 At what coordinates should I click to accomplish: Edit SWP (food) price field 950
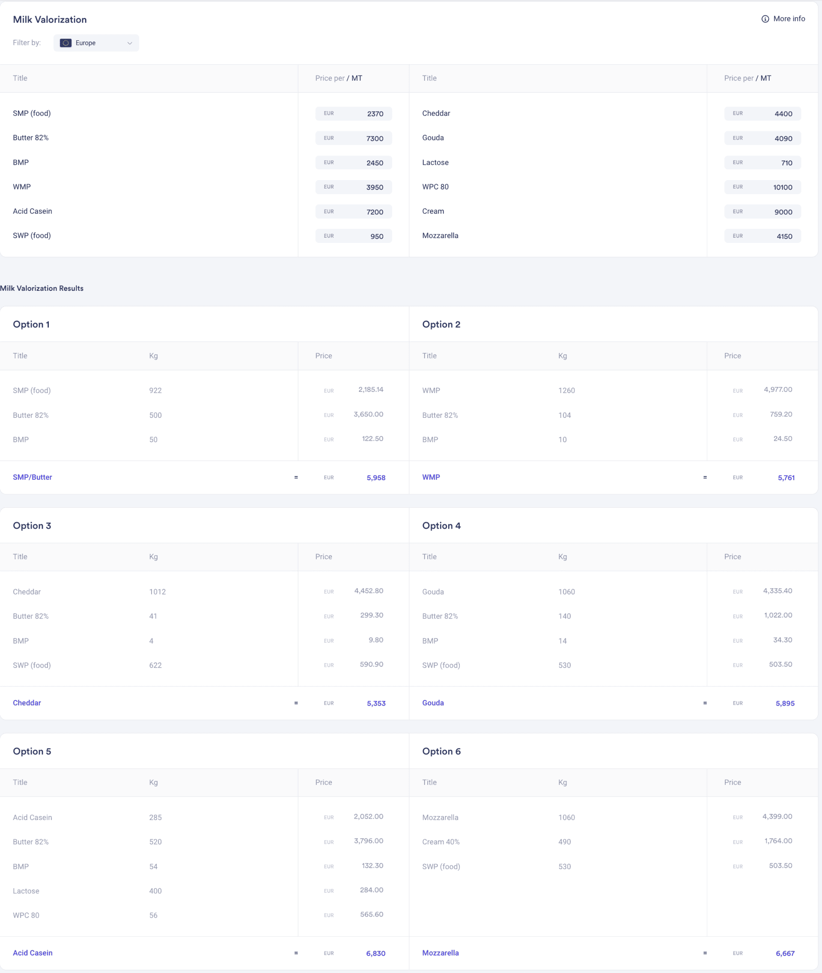coord(353,236)
